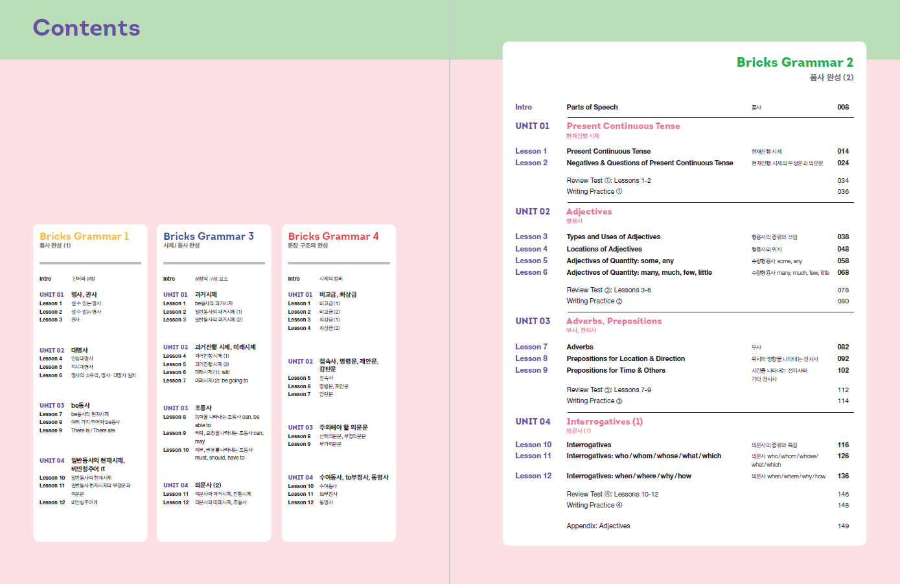Click the pink "Interrogatives (1)" unit heading
The width and height of the screenshot is (900, 584).
pos(605,421)
